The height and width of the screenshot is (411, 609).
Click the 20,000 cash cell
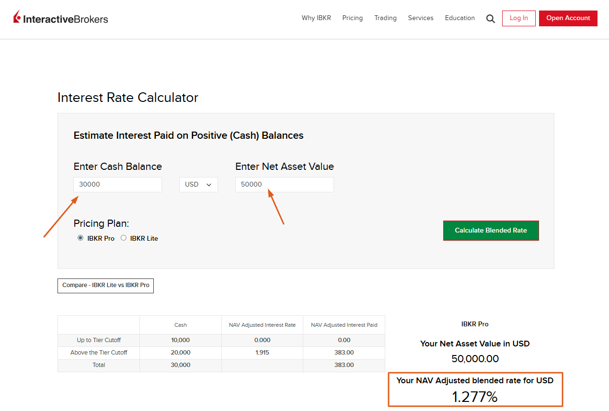pyautogui.click(x=181, y=353)
